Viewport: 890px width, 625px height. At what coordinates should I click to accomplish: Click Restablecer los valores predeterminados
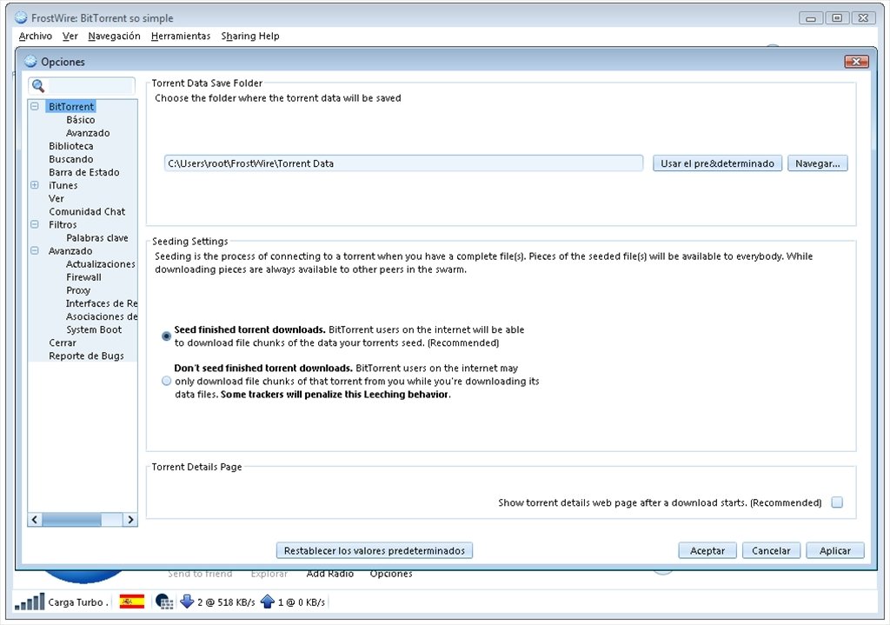pyautogui.click(x=375, y=550)
